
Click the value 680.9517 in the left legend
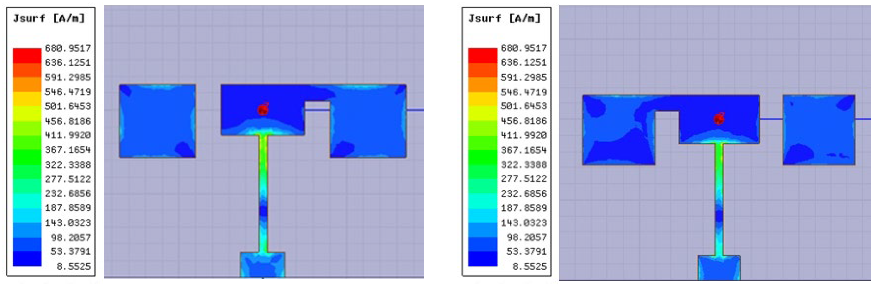point(68,48)
